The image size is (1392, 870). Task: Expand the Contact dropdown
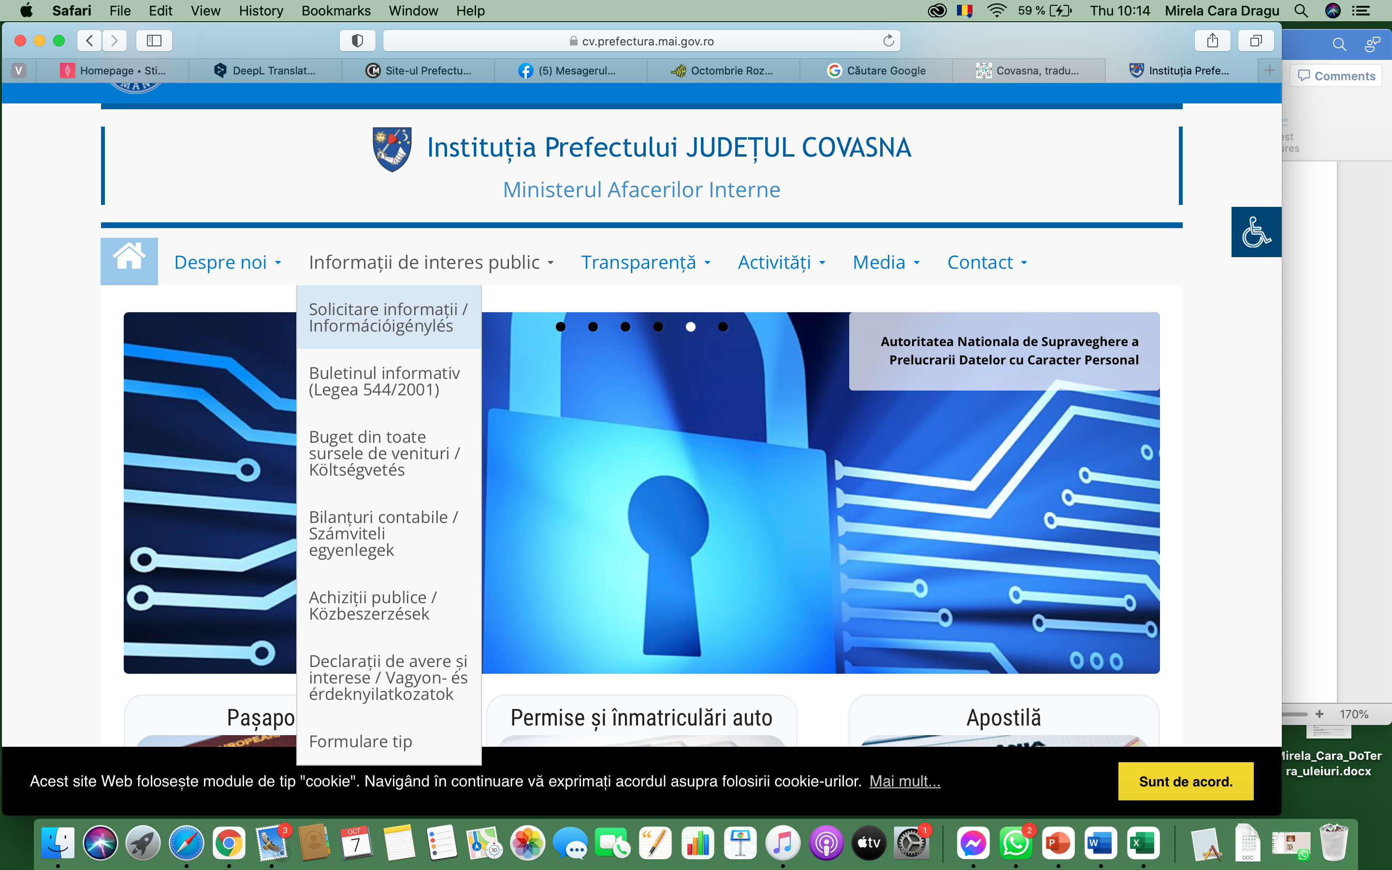click(986, 262)
